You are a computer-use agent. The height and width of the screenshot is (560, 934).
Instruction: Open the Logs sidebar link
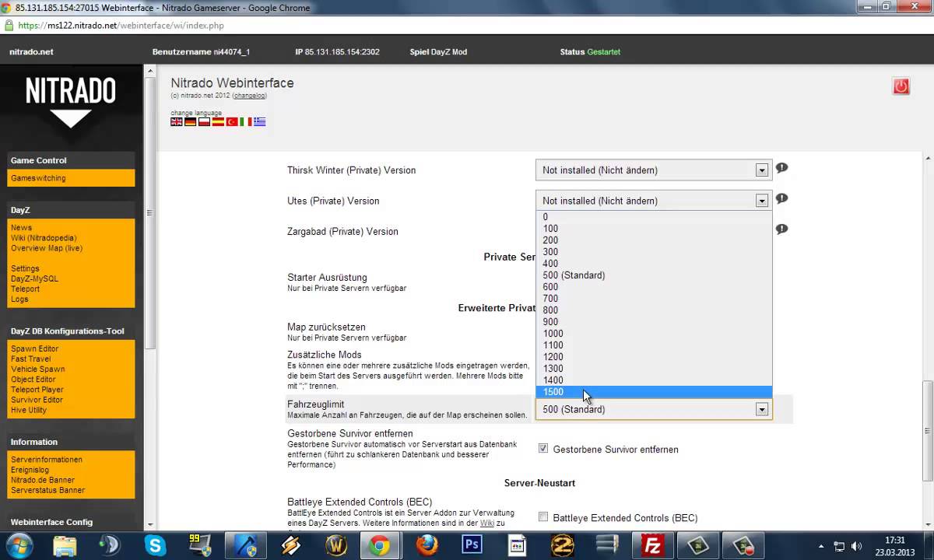(x=19, y=299)
